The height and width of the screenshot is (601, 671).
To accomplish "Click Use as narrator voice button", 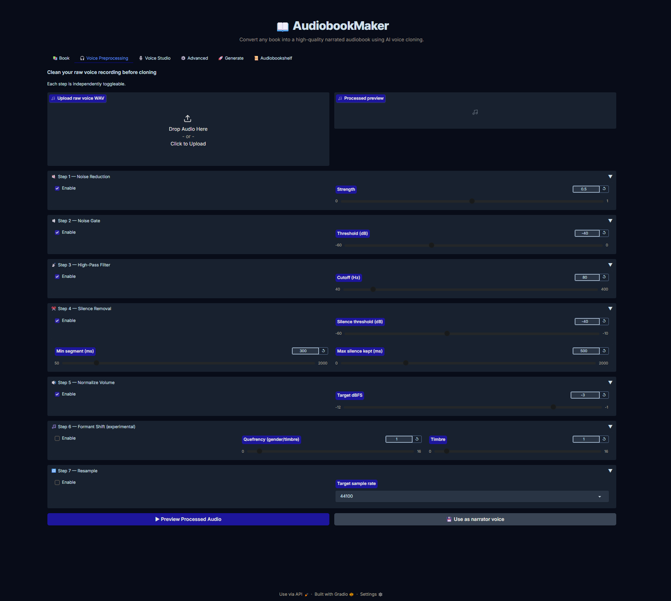I will coord(475,519).
